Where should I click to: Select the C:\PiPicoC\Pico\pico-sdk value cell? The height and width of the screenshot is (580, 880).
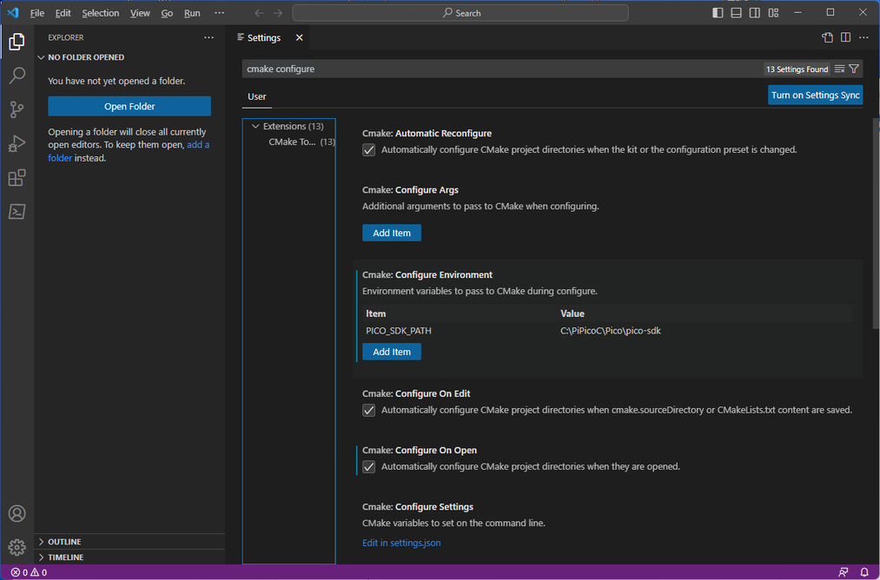(x=611, y=331)
